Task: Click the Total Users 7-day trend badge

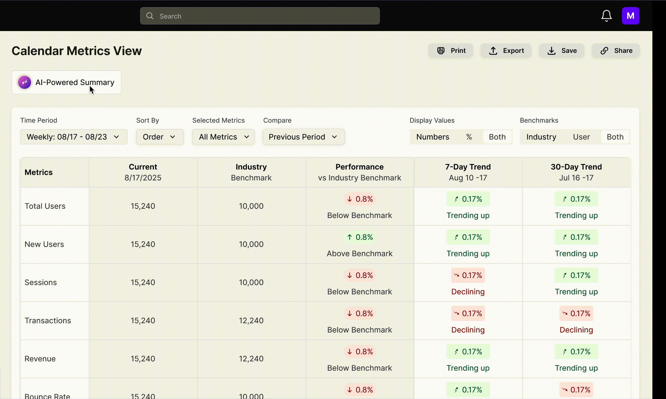Action: 468,199
